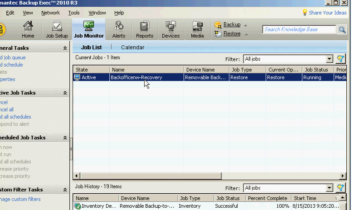Switch to the Calendar tab

coord(132,48)
